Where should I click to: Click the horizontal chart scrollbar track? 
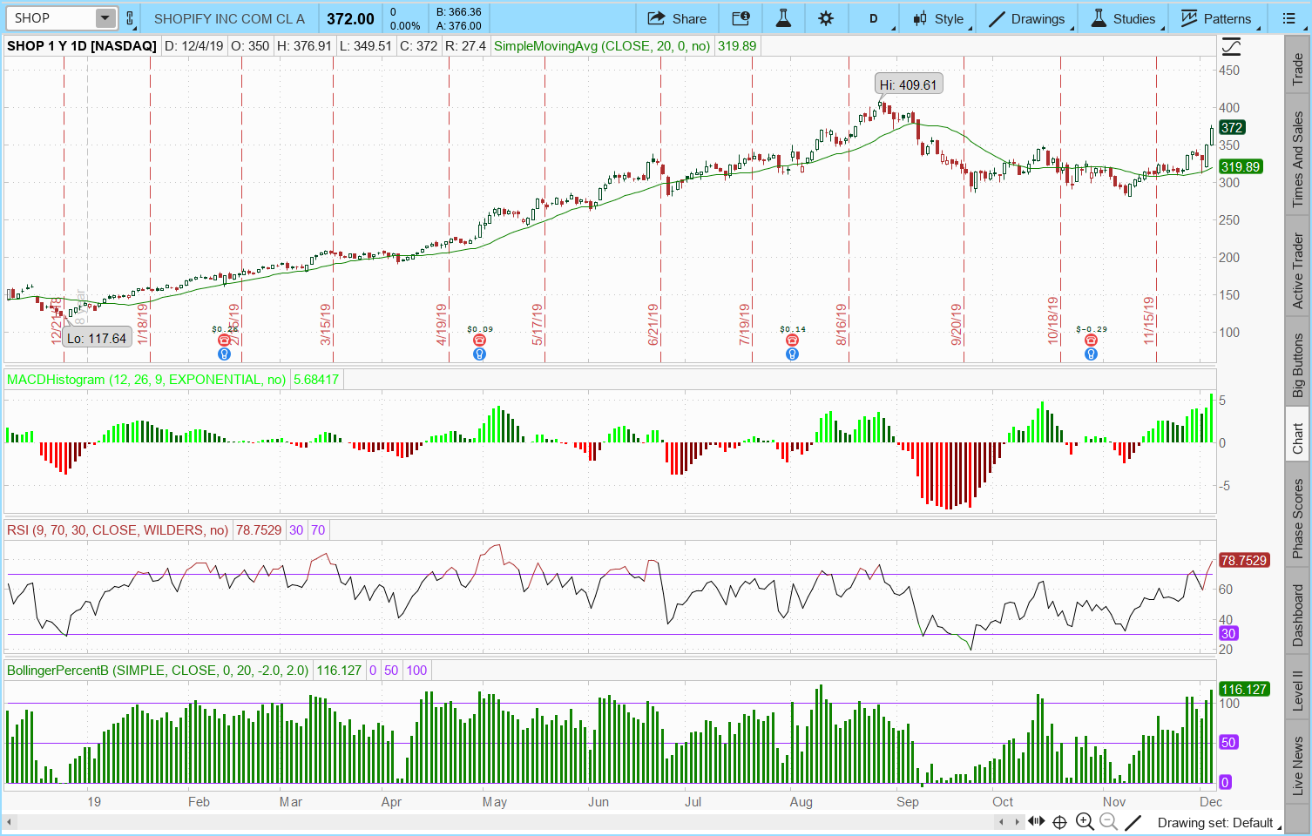click(x=505, y=822)
